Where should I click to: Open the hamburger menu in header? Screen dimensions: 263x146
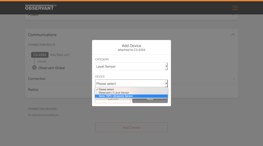(x=235, y=8)
